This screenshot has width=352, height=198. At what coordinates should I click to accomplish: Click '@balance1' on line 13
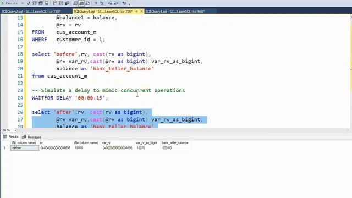click(70, 18)
